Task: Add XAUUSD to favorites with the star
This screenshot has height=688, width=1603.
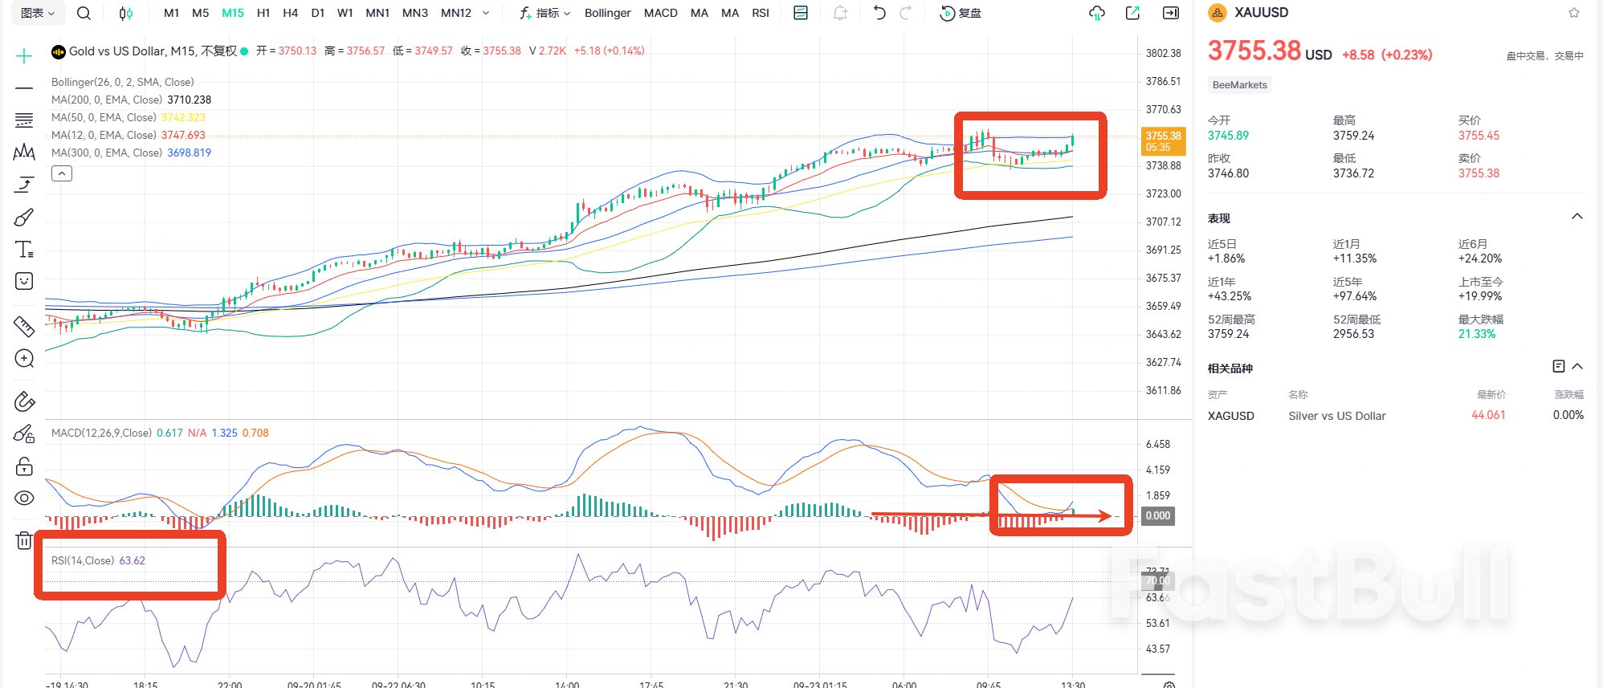Action: (1573, 13)
